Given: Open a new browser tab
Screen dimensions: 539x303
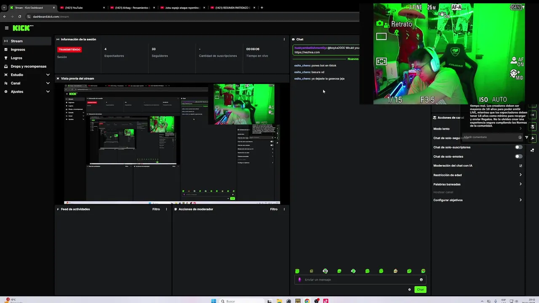Looking at the screenshot, I should pyautogui.click(x=261, y=8).
